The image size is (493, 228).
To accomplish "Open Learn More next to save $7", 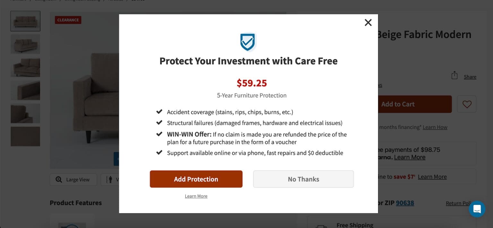I will click(x=432, y=176).
